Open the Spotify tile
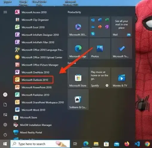This screenshot has height=148, width=152. point(100,78)
